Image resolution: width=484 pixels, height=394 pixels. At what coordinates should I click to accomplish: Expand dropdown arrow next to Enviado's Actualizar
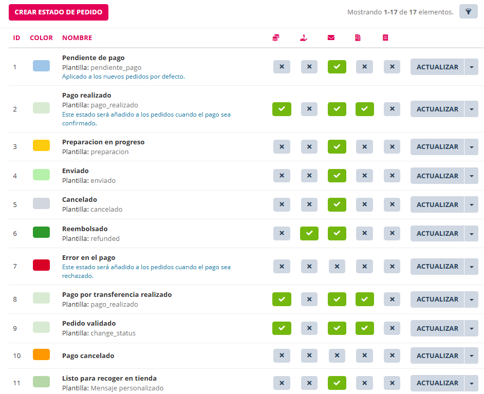(471, 176)
